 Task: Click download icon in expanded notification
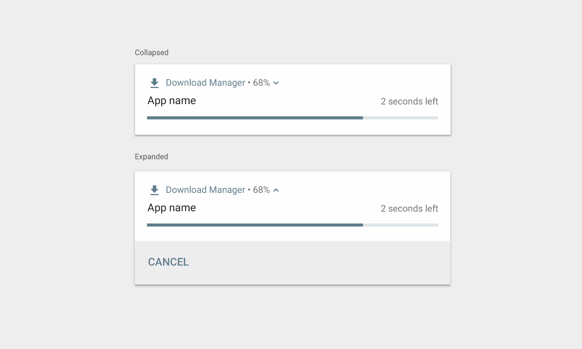tap(154, 190)
